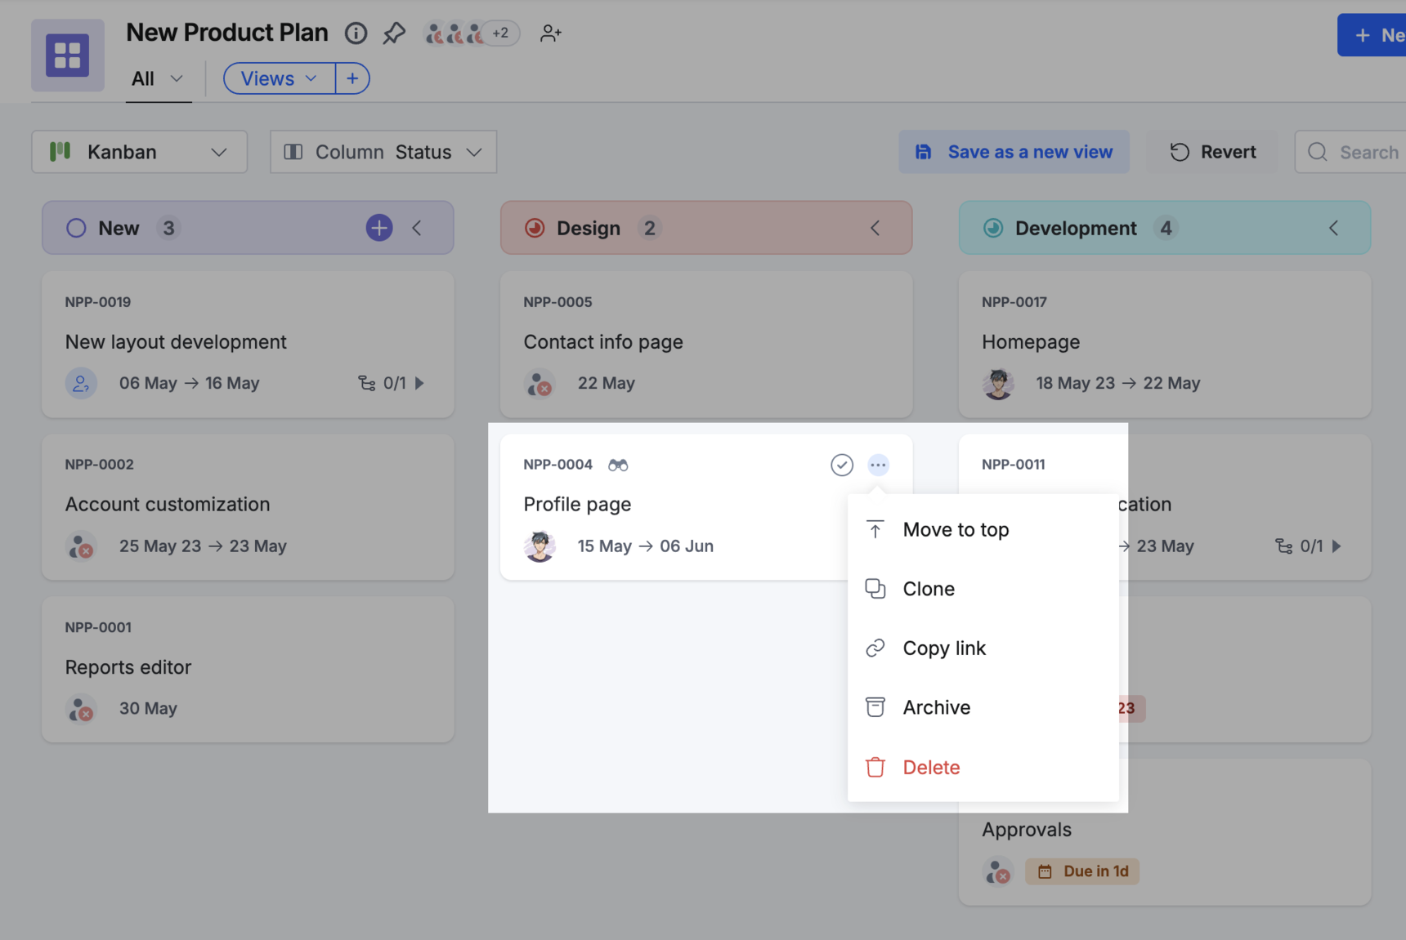This screenshot has width=1406, height=940.
Task: Choose Archive from the context menu
Action: [936, 707]
